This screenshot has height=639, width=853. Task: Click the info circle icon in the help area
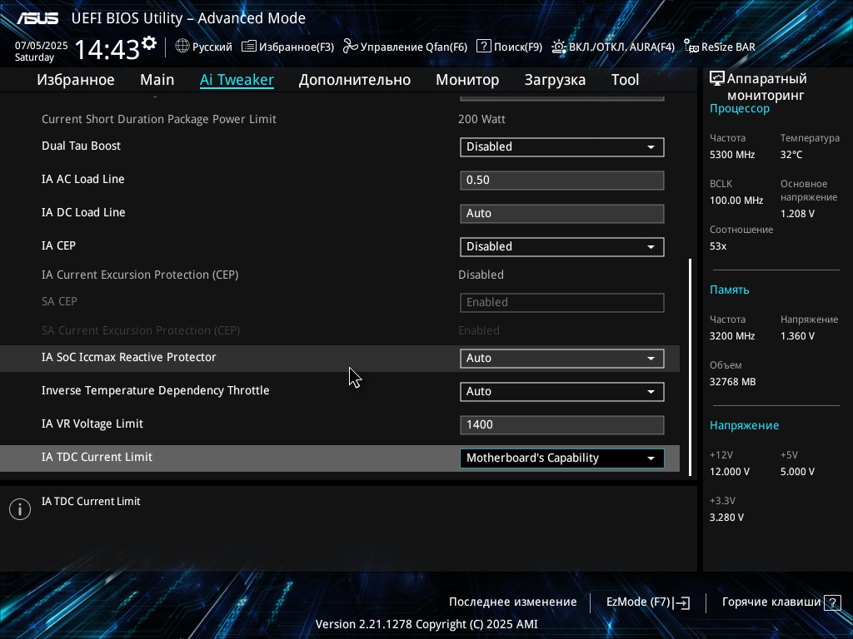coord(20,509)
